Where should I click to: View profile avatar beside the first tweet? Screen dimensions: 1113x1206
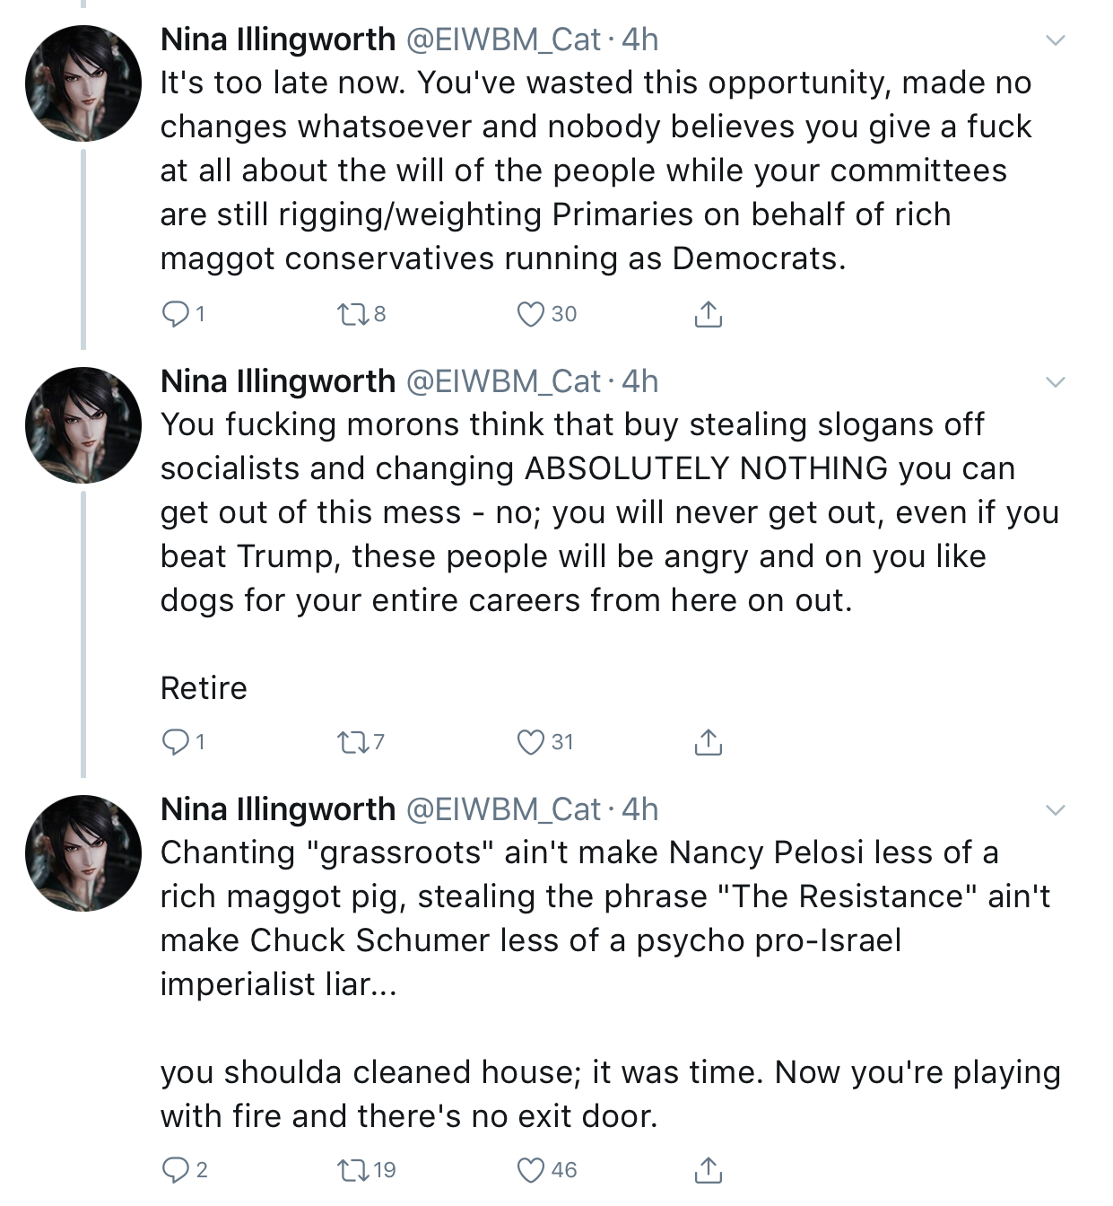[83, 83]
